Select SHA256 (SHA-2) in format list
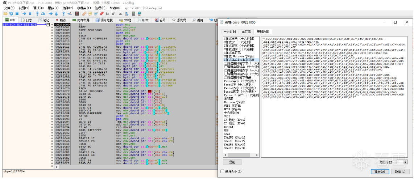The image size is (414, 179). [x=235, y=137]
